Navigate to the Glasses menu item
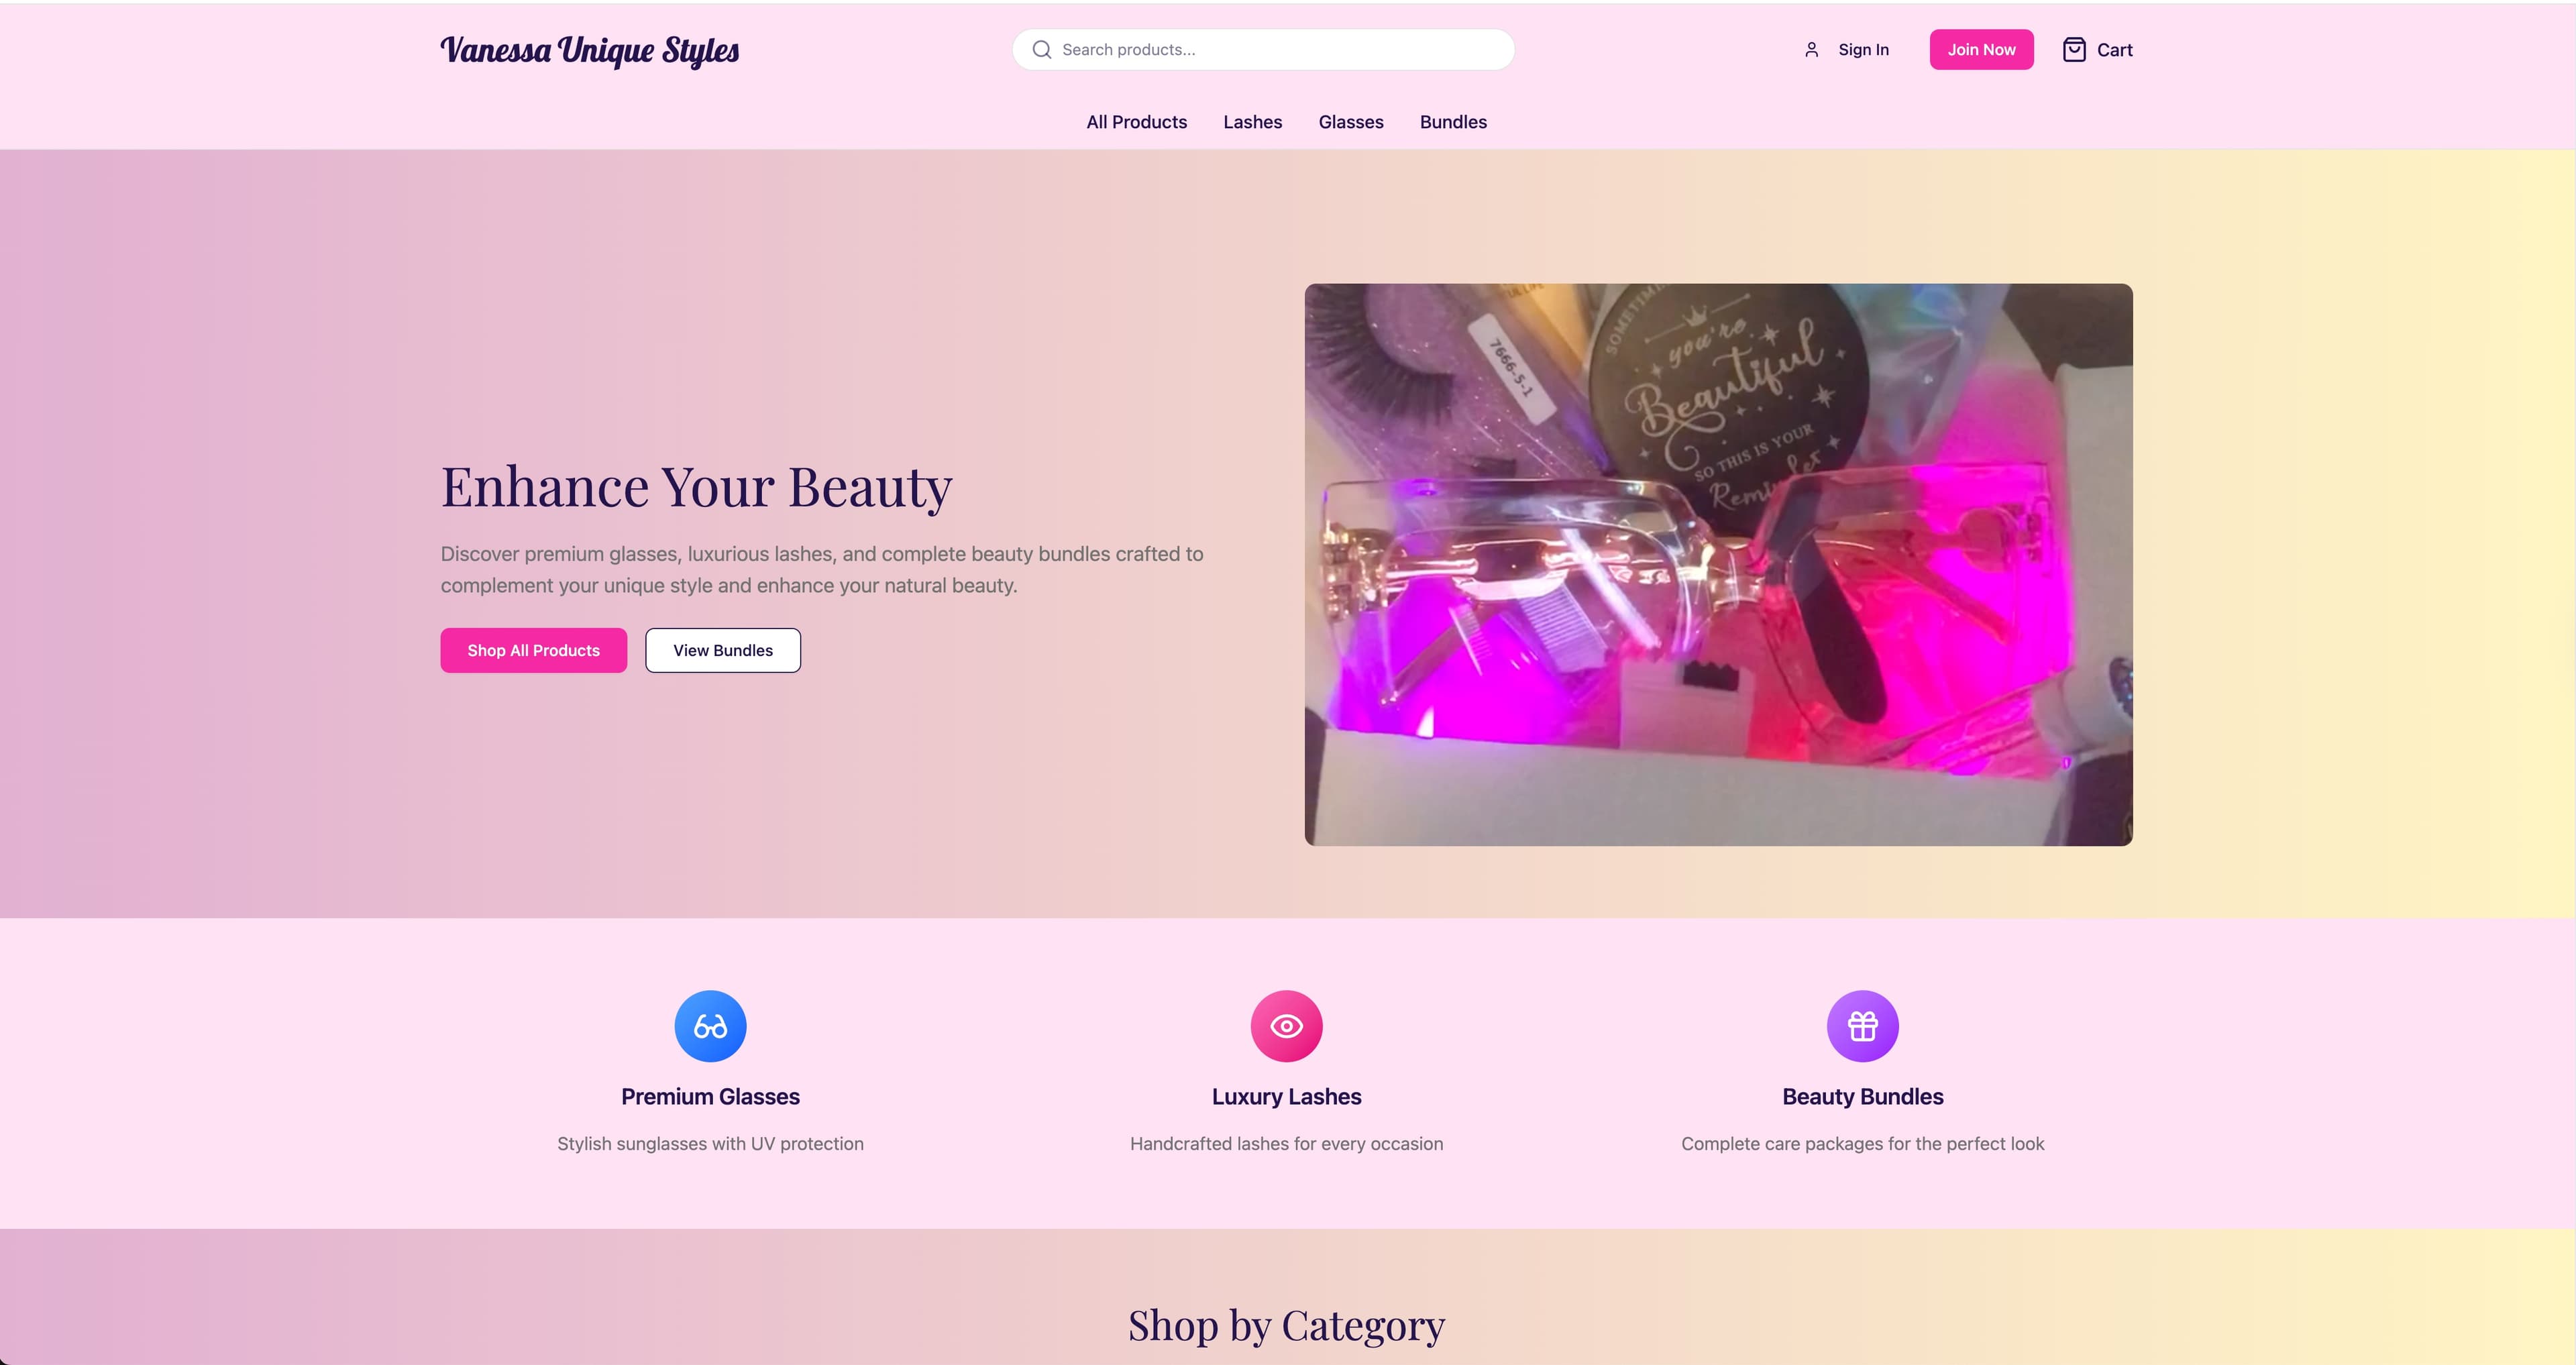The width and height of the screenshot is (2576, 1365). [x=1350, y=122]
